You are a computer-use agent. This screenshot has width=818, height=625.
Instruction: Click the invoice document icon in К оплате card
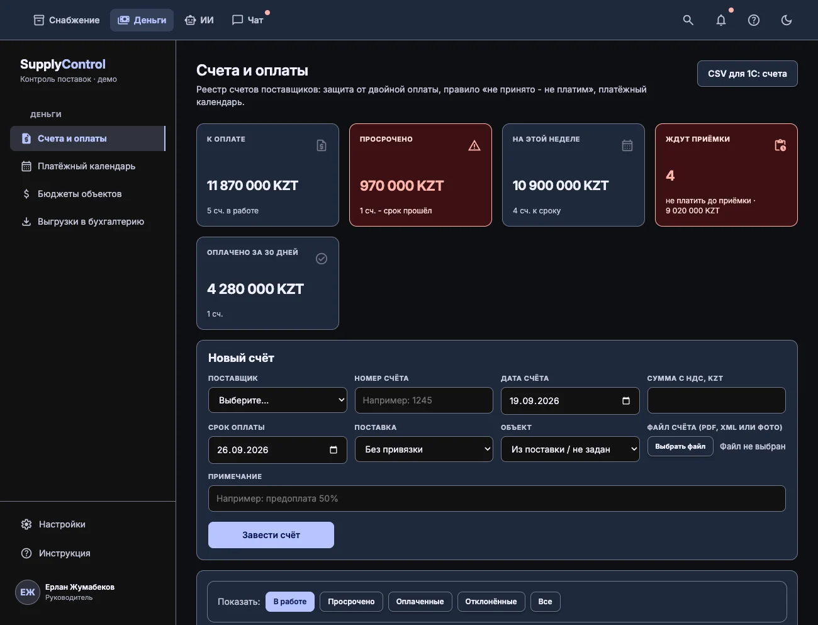(322, 145)
